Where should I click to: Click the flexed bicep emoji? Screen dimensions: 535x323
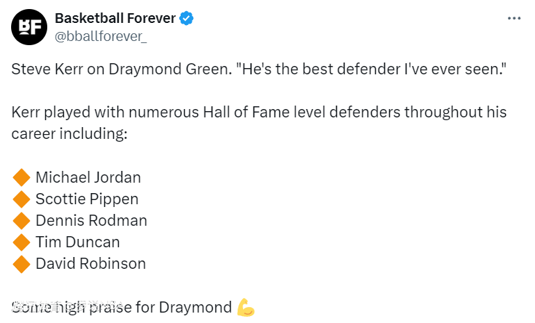(x=246, y=307)
